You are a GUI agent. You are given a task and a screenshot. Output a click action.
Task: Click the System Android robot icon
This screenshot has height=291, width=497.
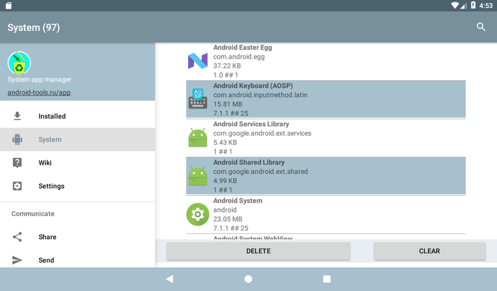17,139
